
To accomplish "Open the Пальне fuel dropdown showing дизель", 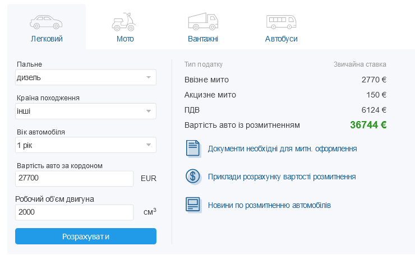I will [x=86, y=77].
